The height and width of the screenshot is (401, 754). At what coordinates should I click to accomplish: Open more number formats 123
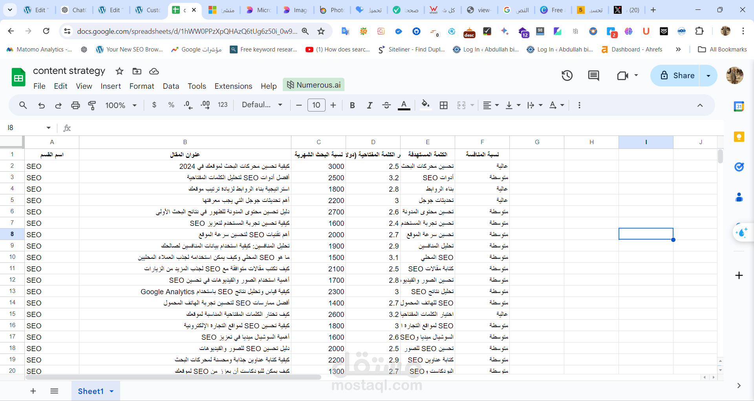coord(223,105)
